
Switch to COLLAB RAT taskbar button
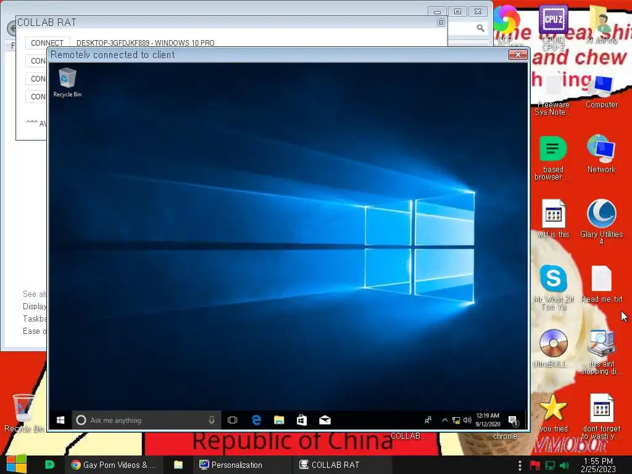click(342, 465)
